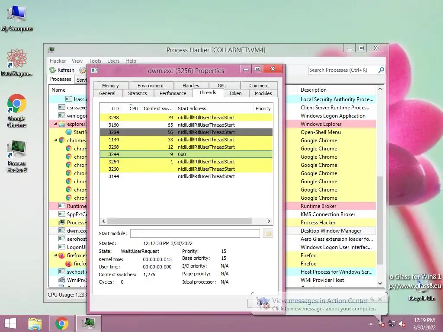Screen dimensions: 443x332
Task: Select Desktop Window Manager row
Action: [x=331, y=231]
